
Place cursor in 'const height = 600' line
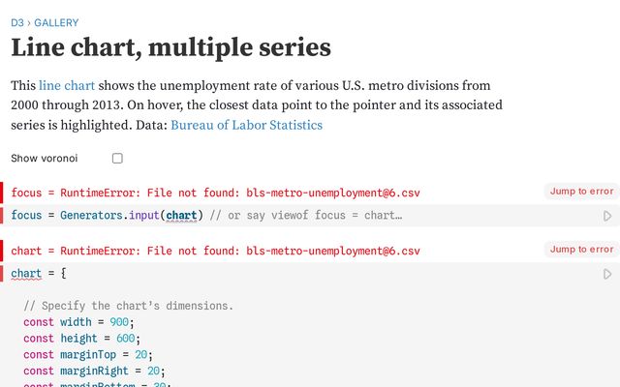click(x=81, y=339)
